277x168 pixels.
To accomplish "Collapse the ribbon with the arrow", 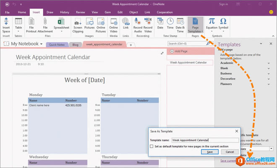I will coord(273,36).
